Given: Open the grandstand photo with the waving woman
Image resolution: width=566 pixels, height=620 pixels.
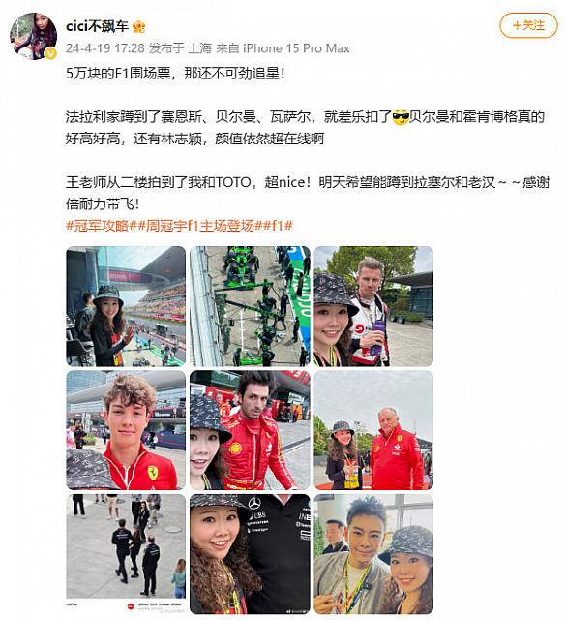Looking at the screenshot, I should [126, 306].
